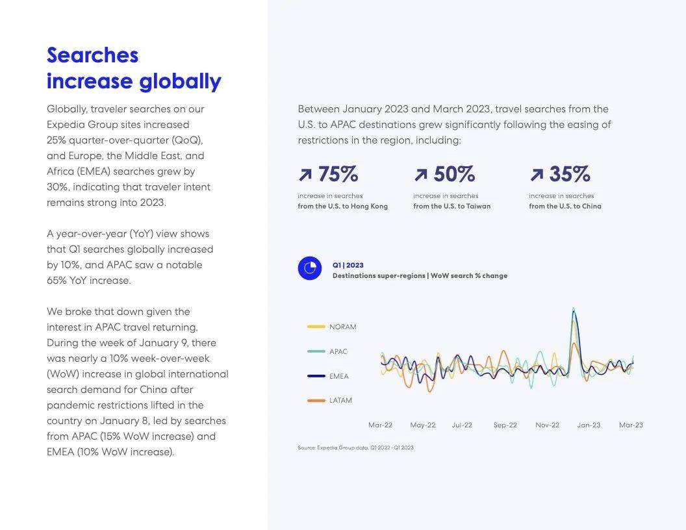The image size is (686, 530).
Task: Click the tall spike peak in the line chart
Action: click(574, 310)
